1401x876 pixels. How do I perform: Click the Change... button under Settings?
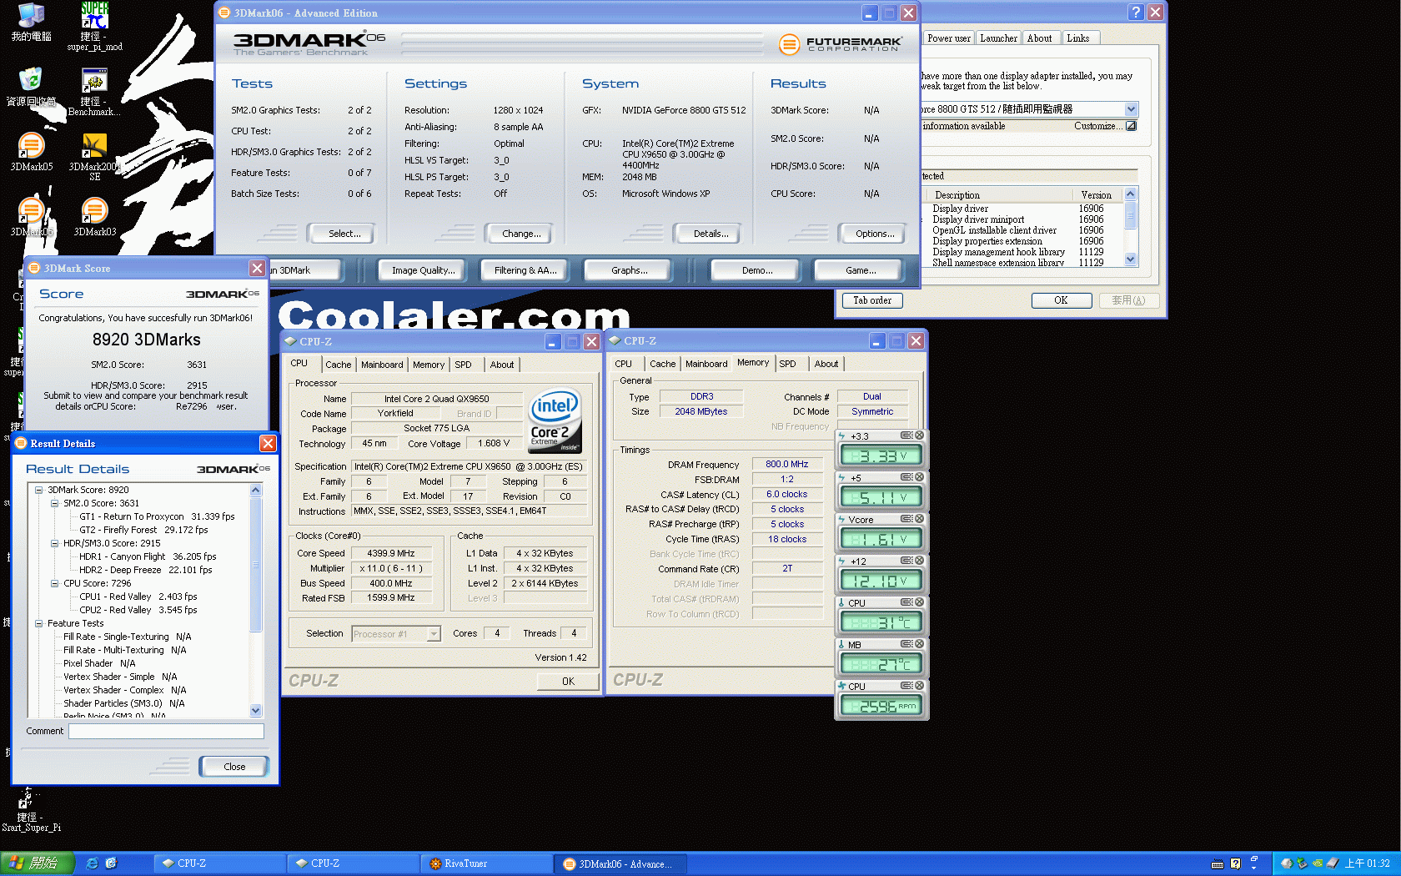[518, 234]
